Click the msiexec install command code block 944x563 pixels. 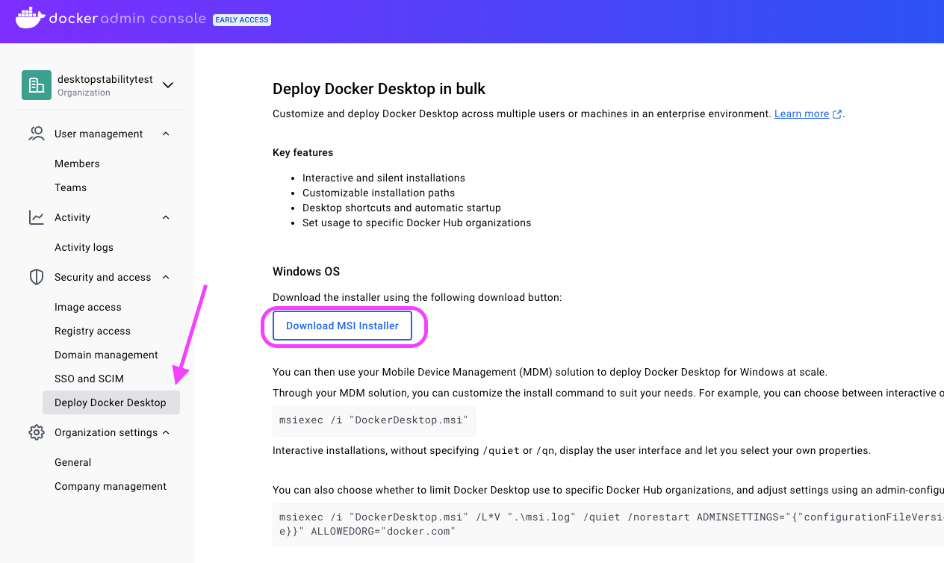[373, 420]
